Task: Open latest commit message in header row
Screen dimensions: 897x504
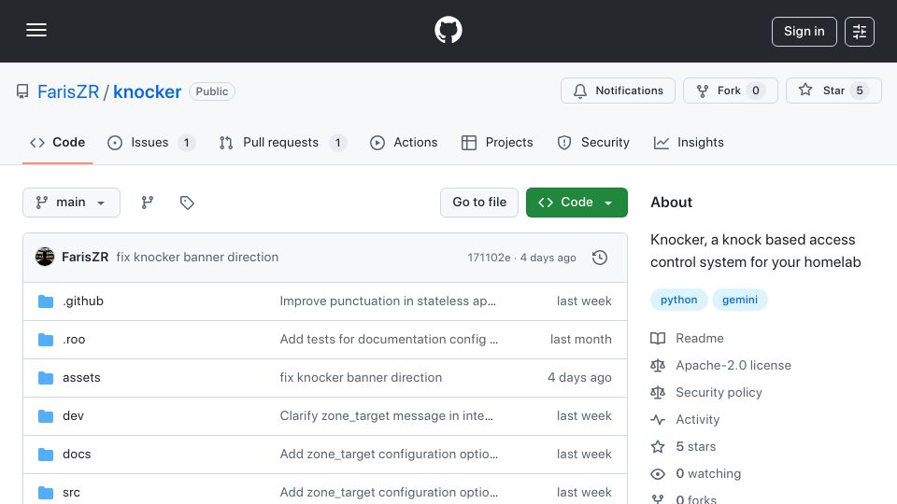Action: click(197, 258)
